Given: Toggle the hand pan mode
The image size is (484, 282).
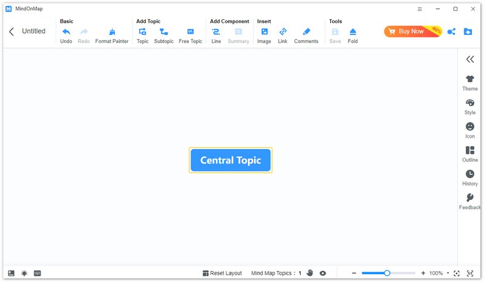Looking at the screenshot, I should [310, 274].
